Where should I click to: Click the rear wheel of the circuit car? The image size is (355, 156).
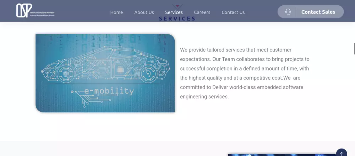[x=148, y=73]
